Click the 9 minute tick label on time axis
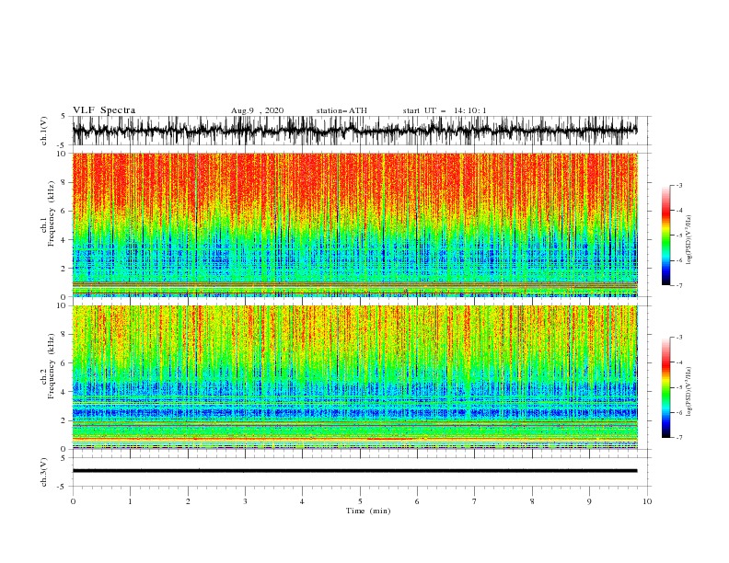The image size is (729, 563). click(x=589, y=501)
